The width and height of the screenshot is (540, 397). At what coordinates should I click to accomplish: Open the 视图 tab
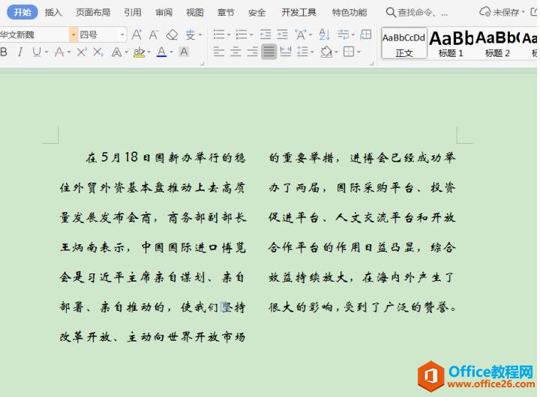[195, 13]
